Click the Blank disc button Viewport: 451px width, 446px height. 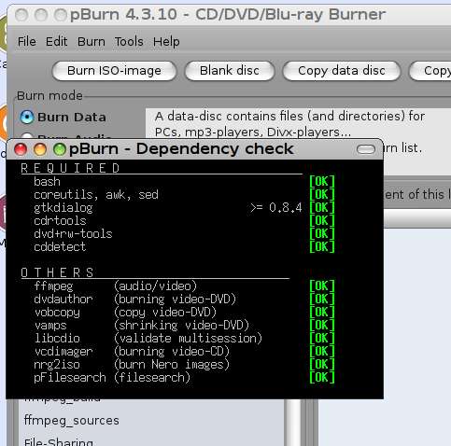pos(230,71)
